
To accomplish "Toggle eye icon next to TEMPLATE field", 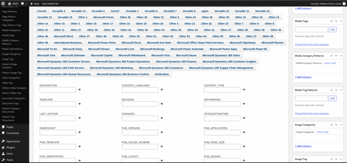I will [x=80, y=104].
